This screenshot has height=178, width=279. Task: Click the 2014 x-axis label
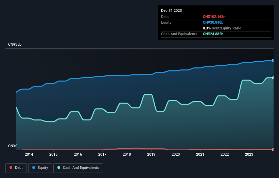[29, 154]
